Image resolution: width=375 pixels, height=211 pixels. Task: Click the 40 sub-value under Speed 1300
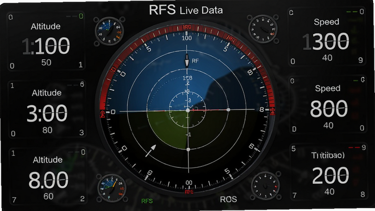click(x=327, y=58)
